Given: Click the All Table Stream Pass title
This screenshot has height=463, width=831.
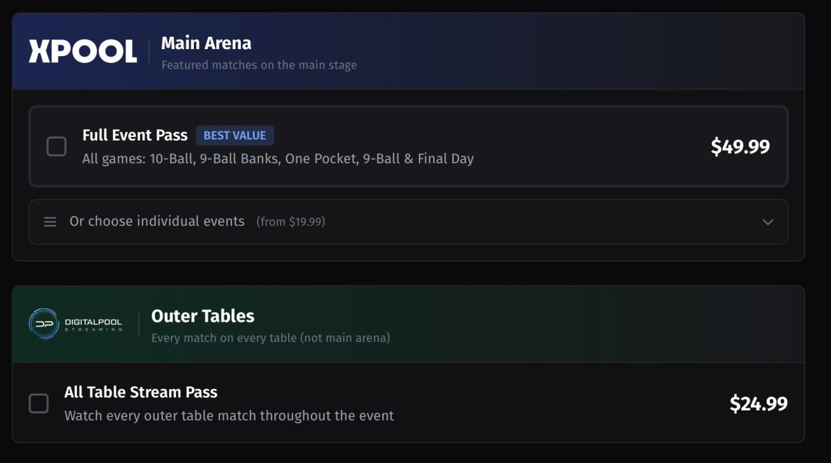Looking at the screenshot, I should coord(141,392).
